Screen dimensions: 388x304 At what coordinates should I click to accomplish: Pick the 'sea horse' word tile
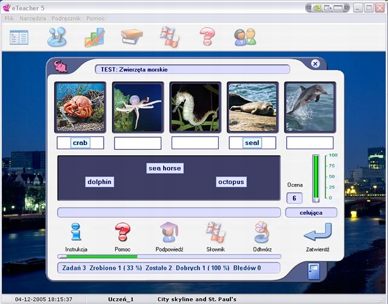point(164,168)
